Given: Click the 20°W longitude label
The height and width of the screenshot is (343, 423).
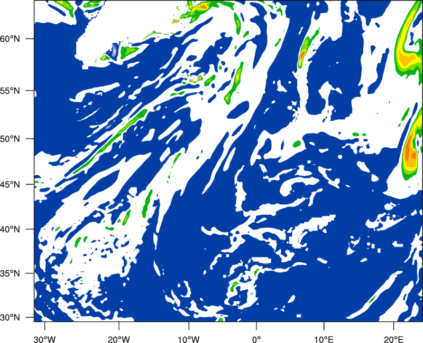Looking at the screenshot, I should pyautogui.click(x=118, y=339).
